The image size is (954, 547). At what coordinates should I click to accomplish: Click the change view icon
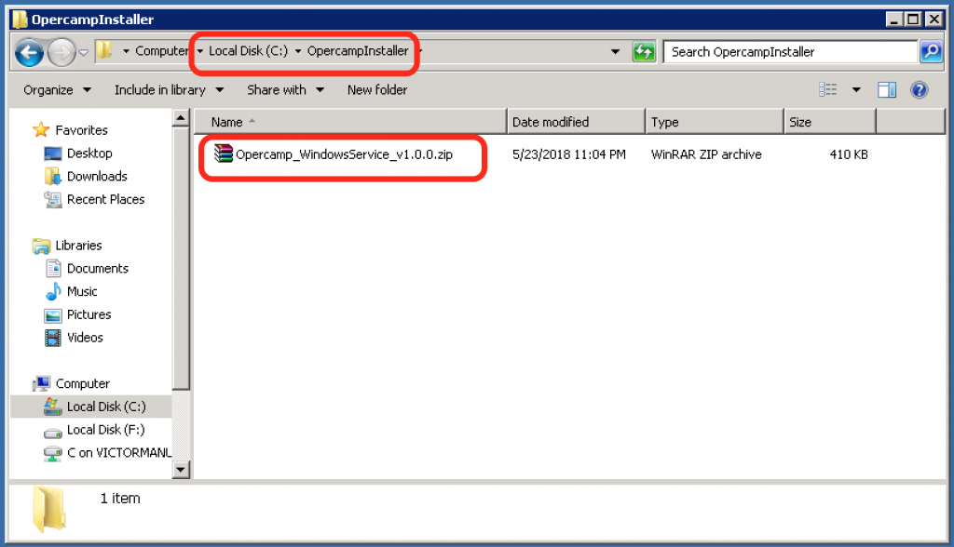tap(828, 90)
